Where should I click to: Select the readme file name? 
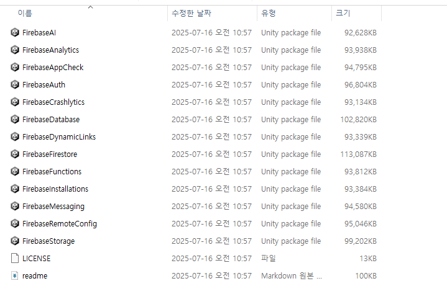[x=35, y=275]
